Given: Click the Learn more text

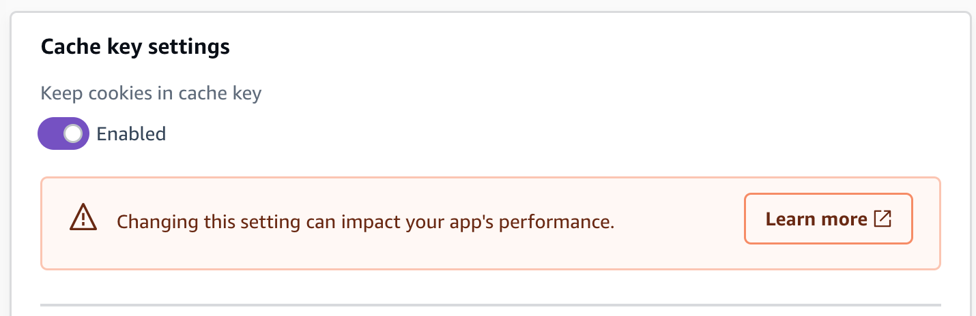Looking at the screenshot, I should 816,219.
